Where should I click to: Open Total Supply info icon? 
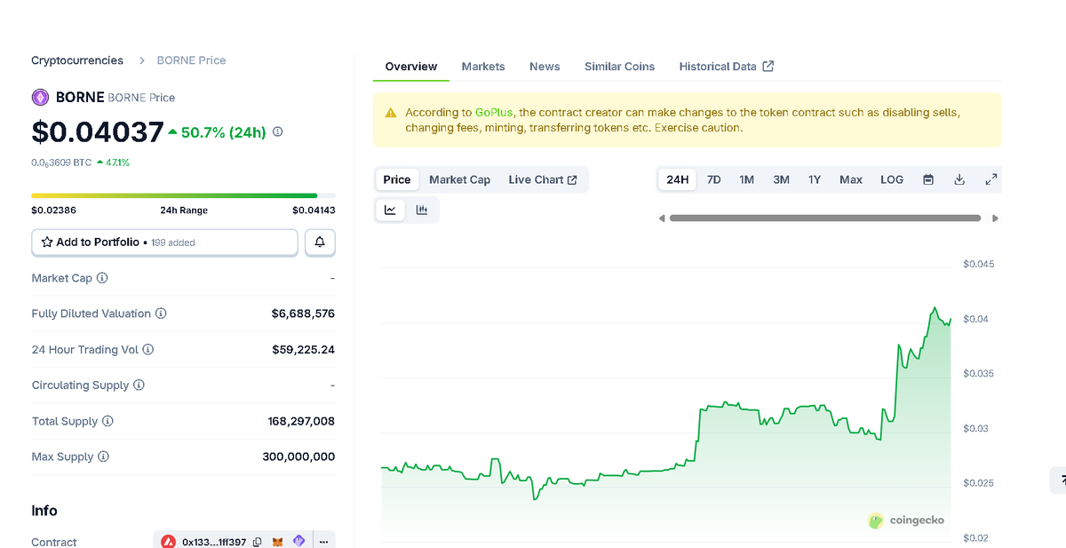pyautogui.click(x=107, y=421)
